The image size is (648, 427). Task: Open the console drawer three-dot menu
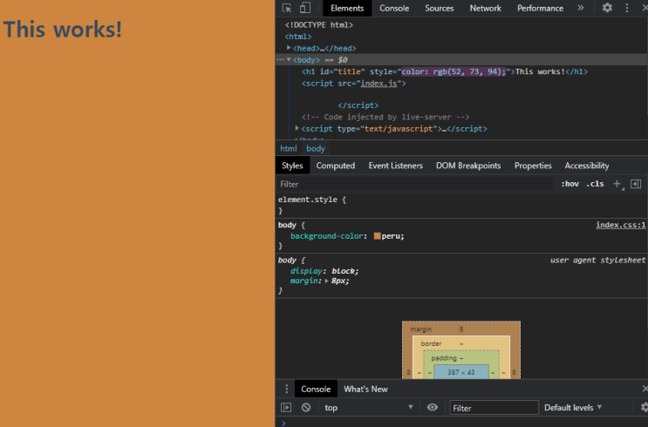286,389
